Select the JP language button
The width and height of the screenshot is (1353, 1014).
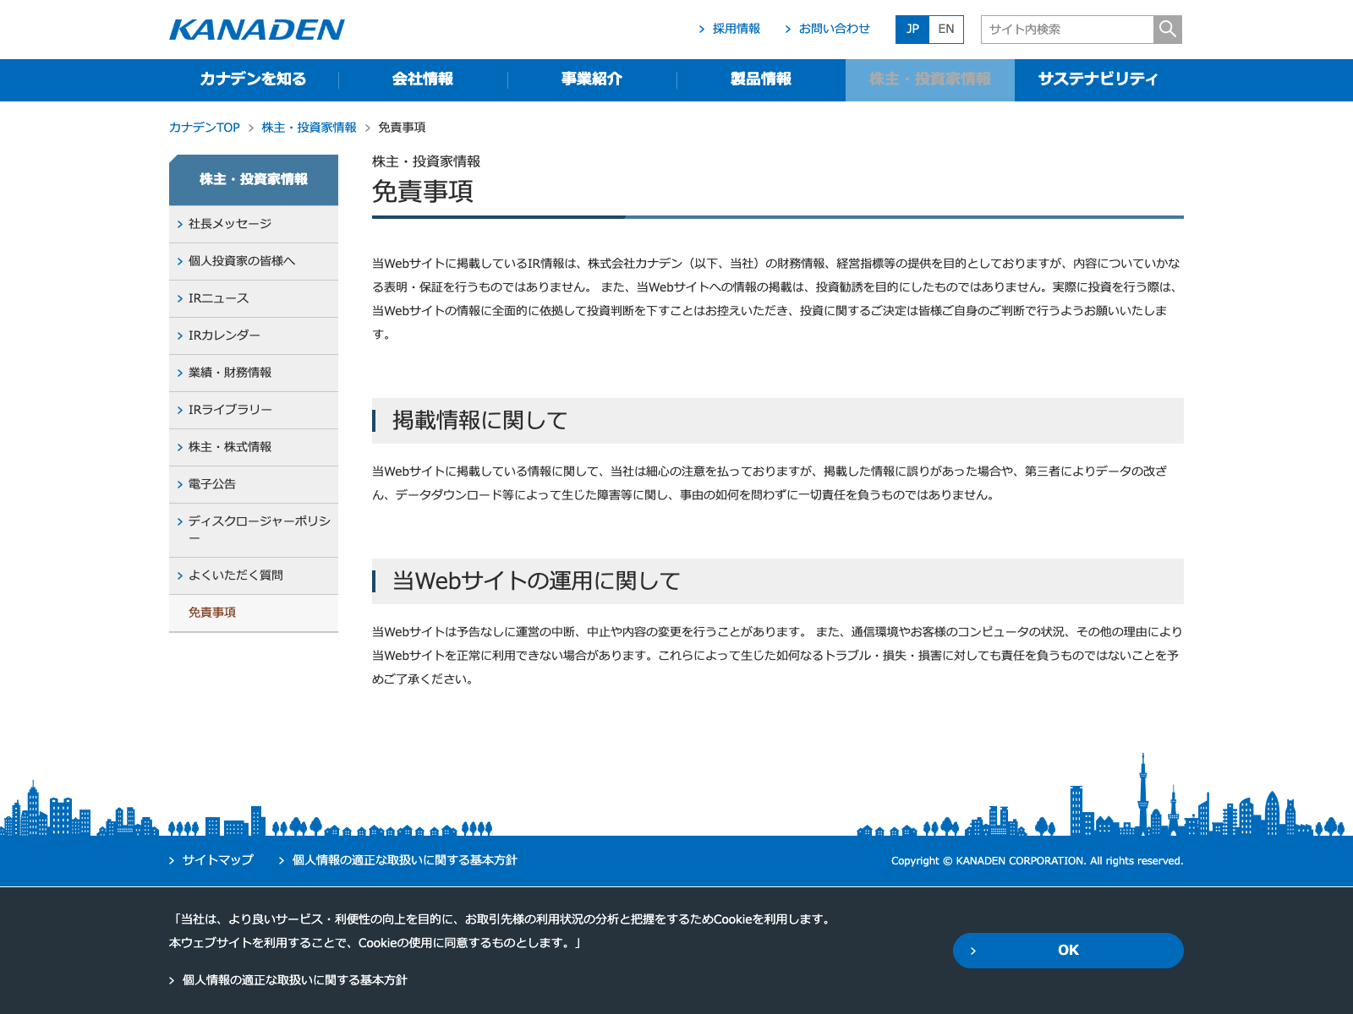point(912,30)
